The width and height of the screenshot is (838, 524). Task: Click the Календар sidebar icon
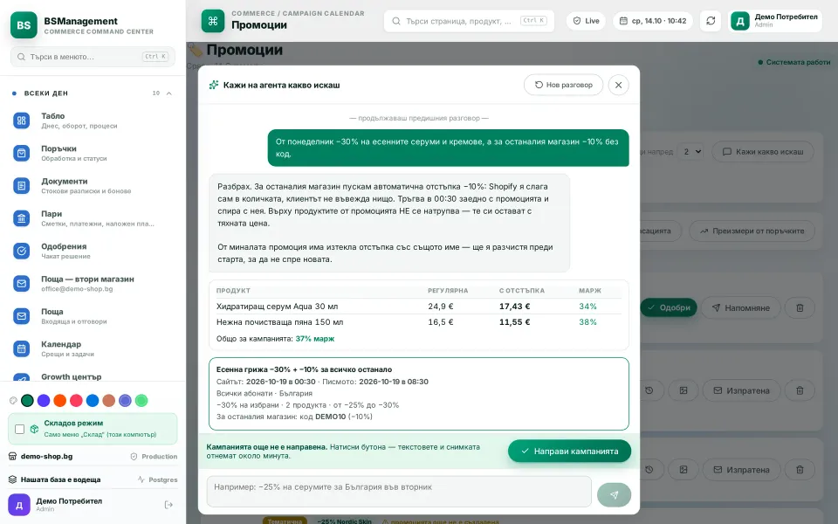click(x=21, y=348)
